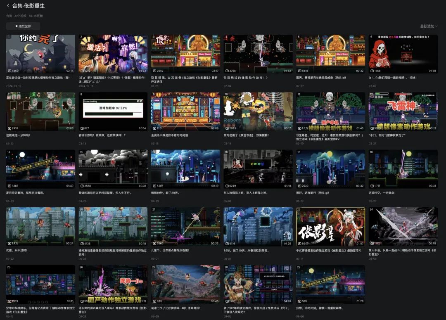Open video 27 thumbnail with 933 plays
446x320 pixels.
186,284
